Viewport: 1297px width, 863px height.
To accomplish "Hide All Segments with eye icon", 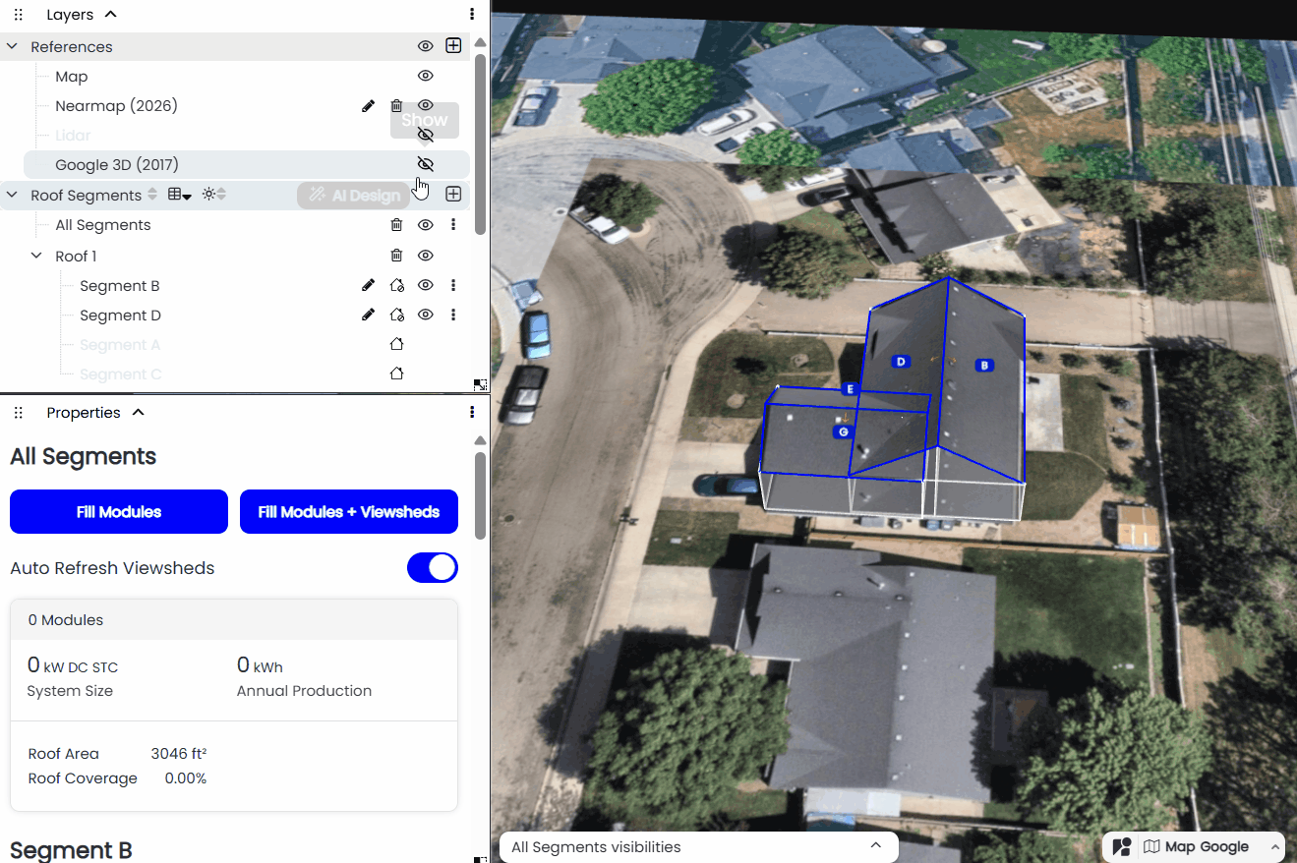I will coord(425,225).
